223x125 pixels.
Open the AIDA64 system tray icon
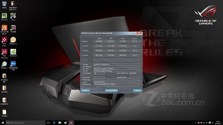pos(198,123)
